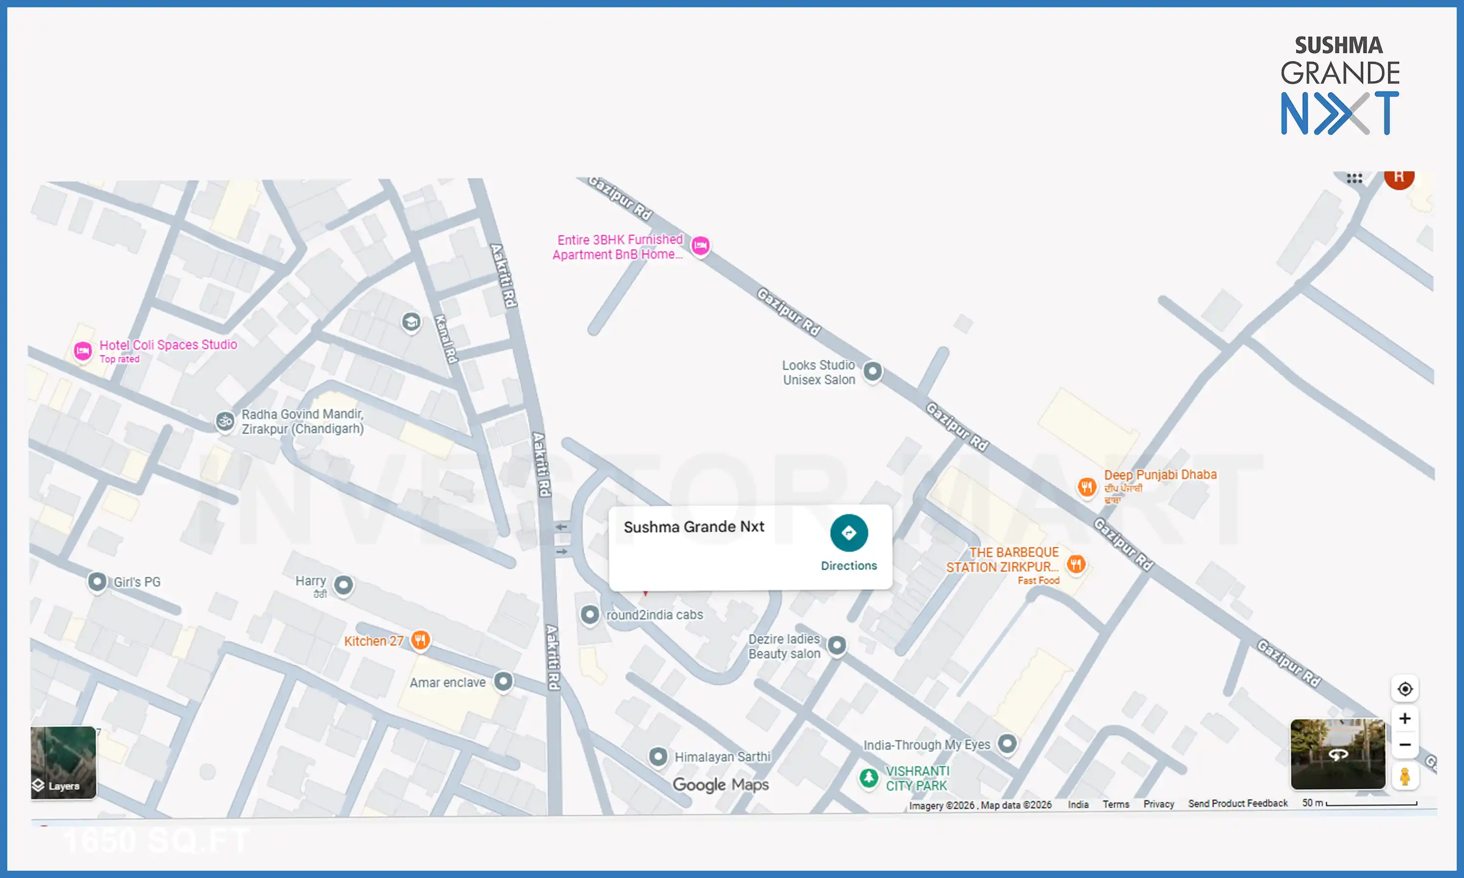Click the Sushma Grande Nxt title

point(693,527)
